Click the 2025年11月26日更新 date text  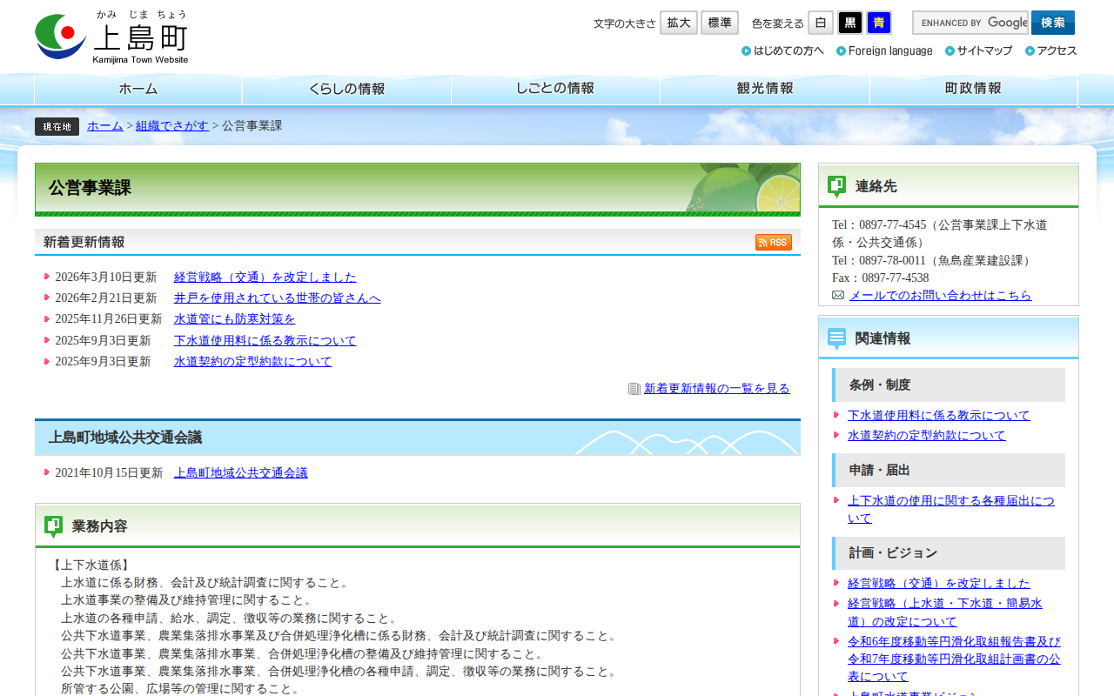[x=109, y=319]
